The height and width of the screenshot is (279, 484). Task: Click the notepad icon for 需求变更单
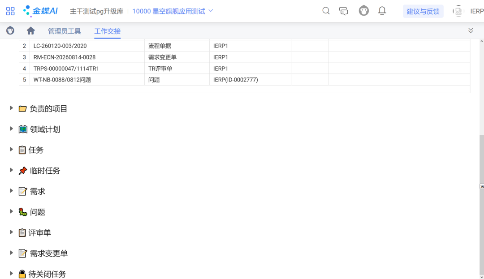coord(23,253)
